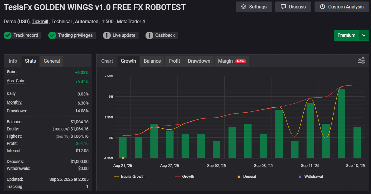This screenshot has height=194, width=371.
Task: Switch to the Info tab
Action: pyautogui.click(x=13, y=61)
